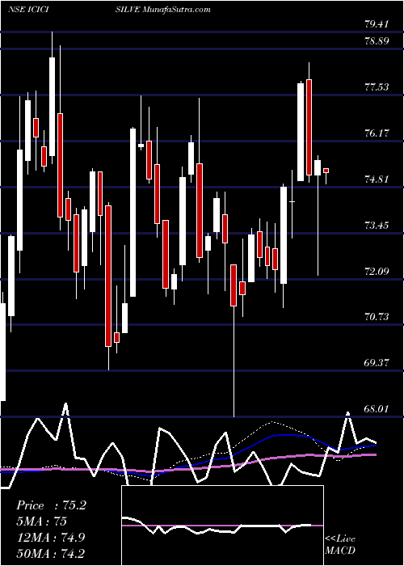Click the 72.09 price level label

click(x=377, y=271)
